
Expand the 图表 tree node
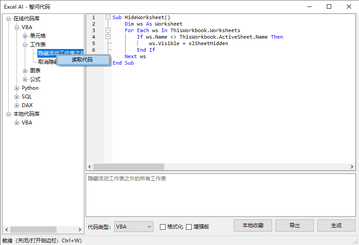(25, 71)
